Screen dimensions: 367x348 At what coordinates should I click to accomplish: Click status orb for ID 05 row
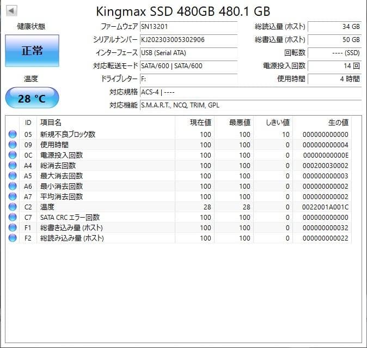(13, 134)
